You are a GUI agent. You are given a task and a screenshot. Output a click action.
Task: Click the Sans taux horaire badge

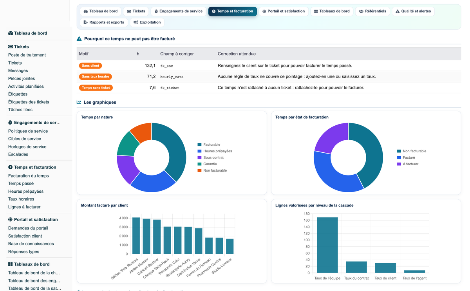96,77
